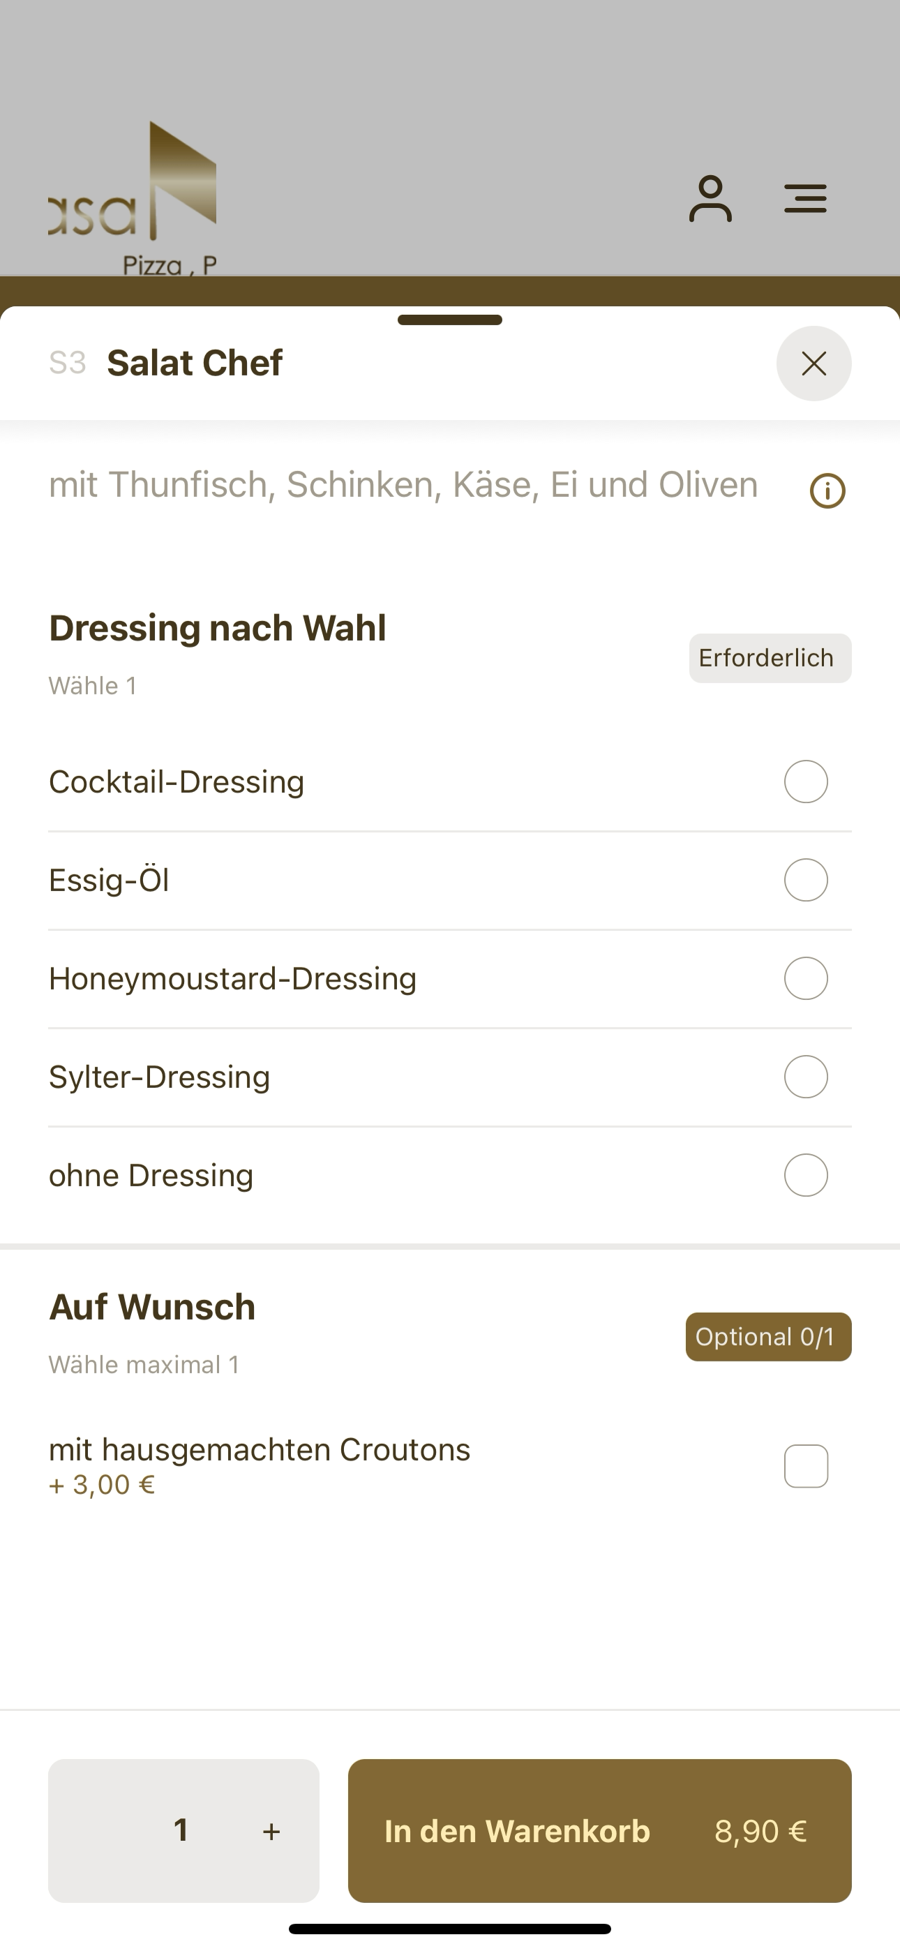
Task: Open the user account profile icon
Action: coord(710,199)
